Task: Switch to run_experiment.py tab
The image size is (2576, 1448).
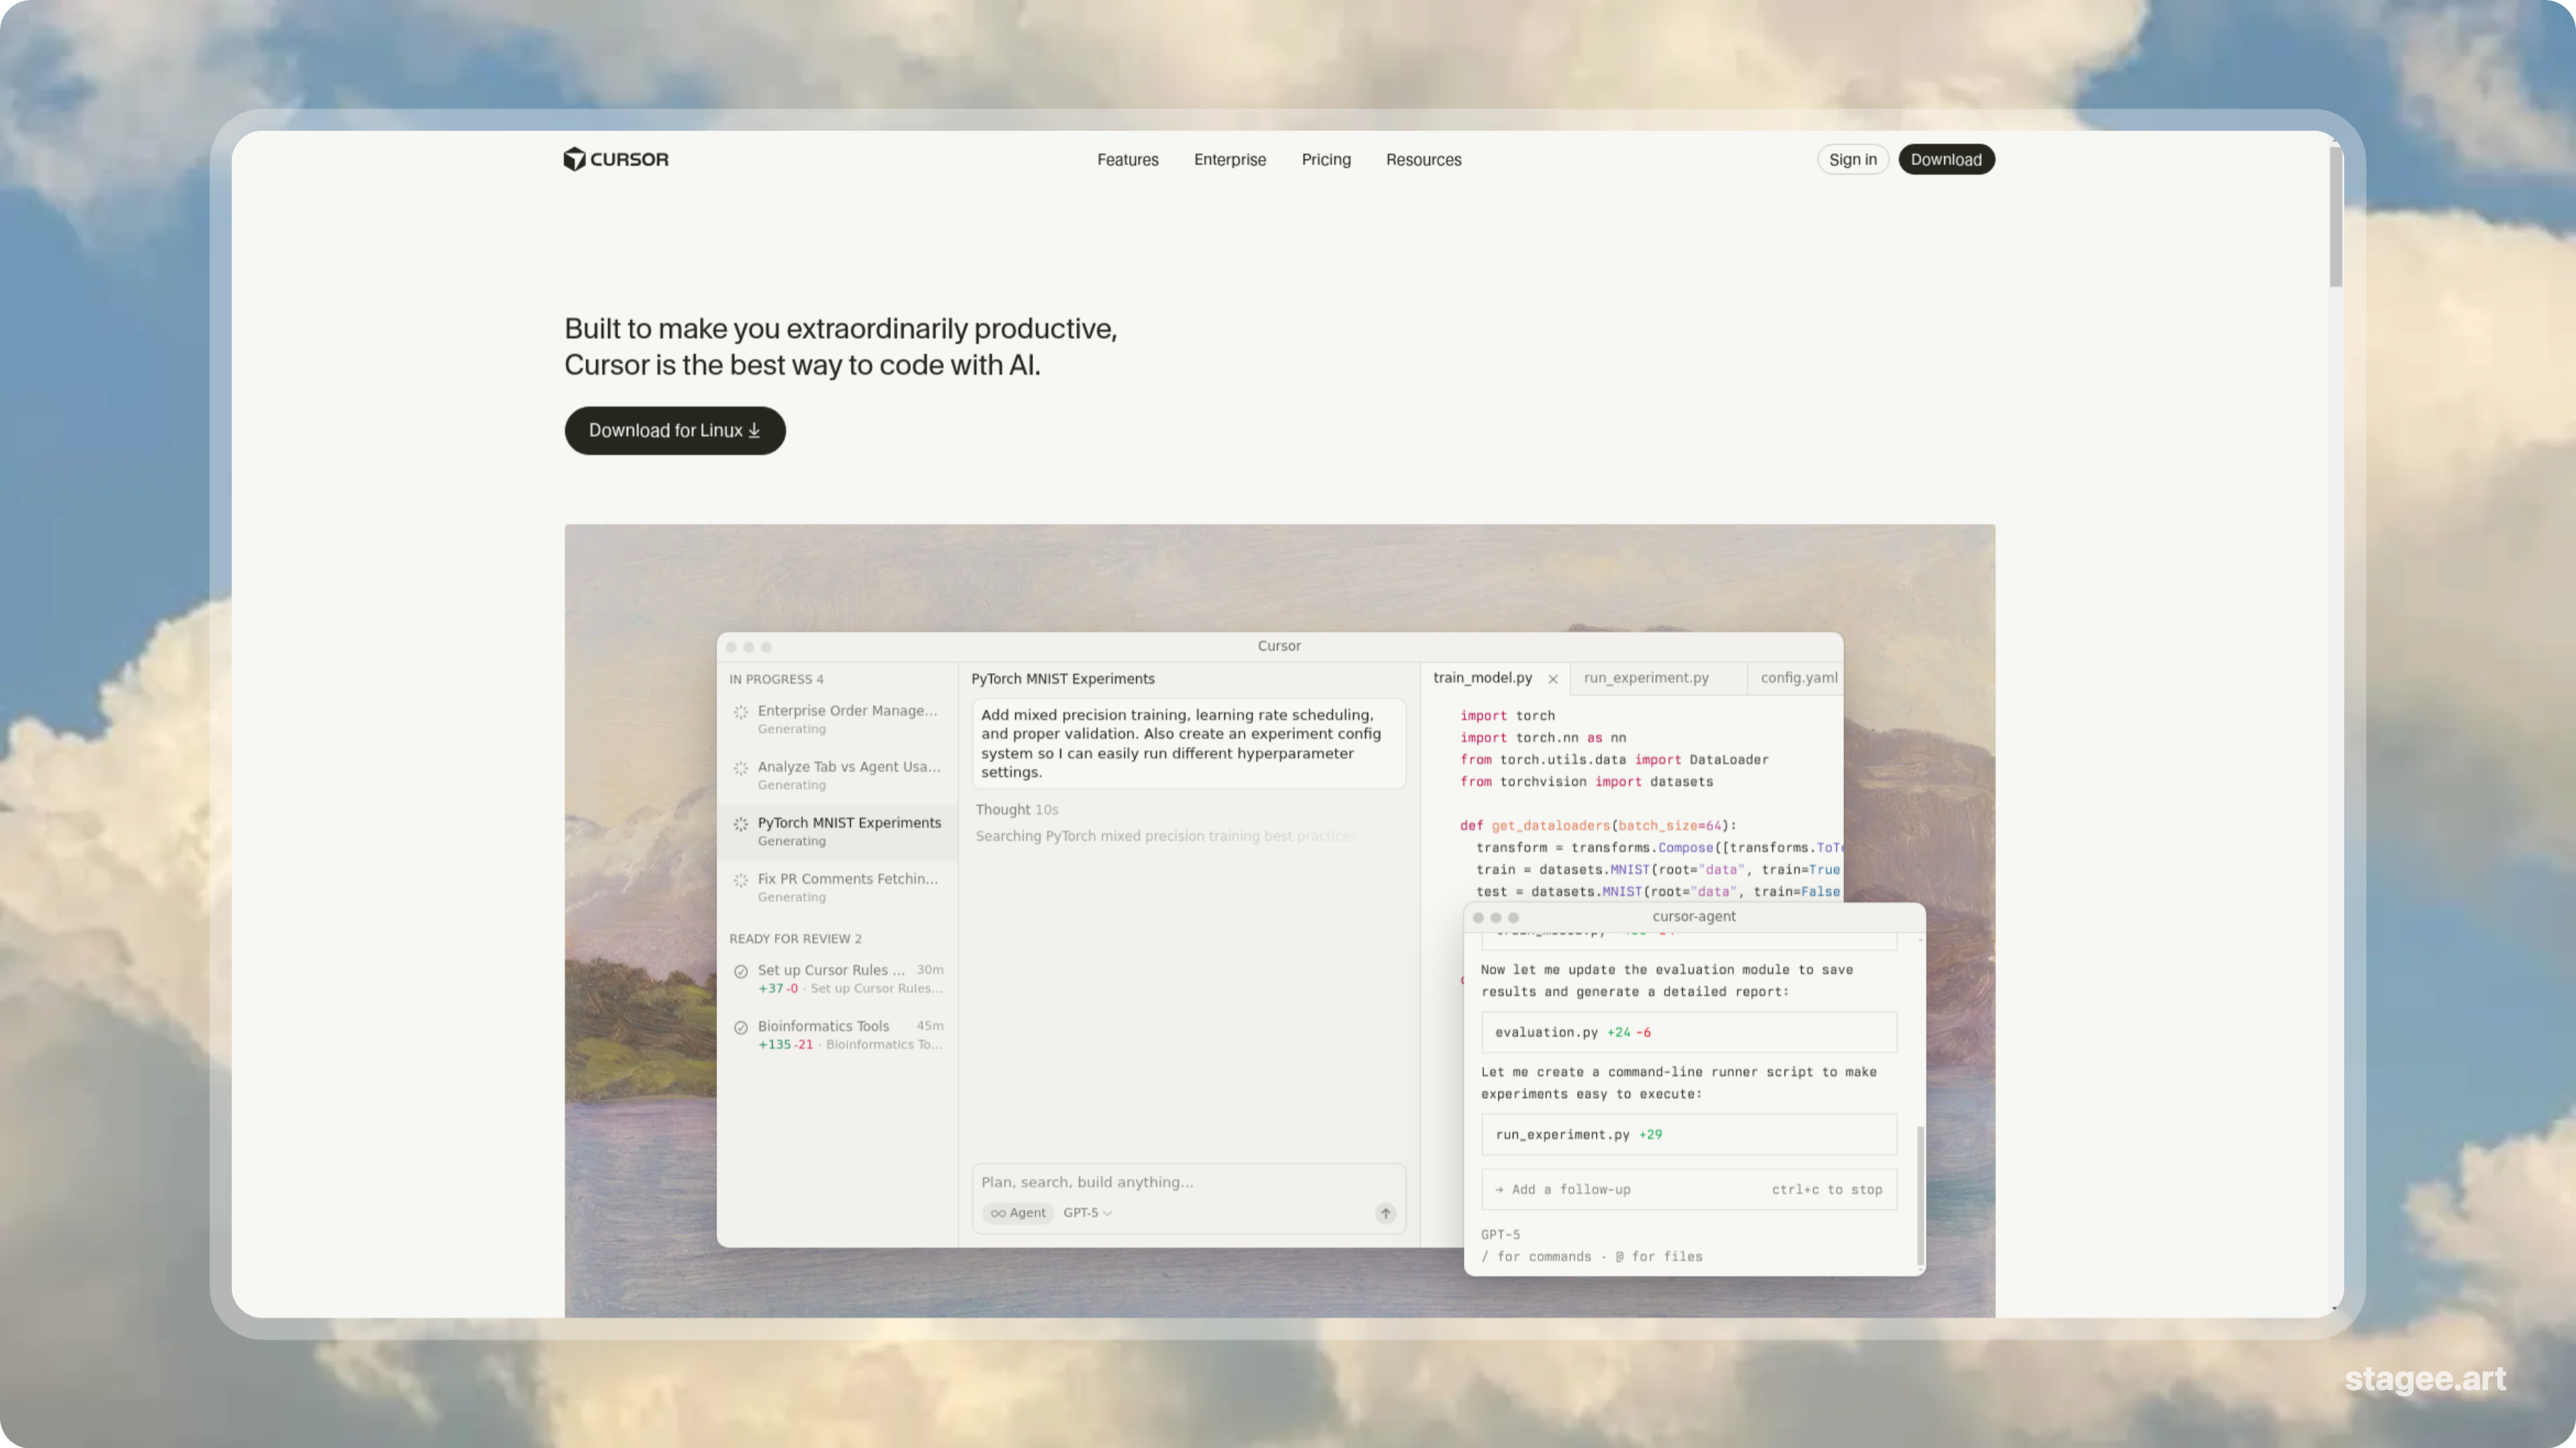Action: click(1646, 678)
